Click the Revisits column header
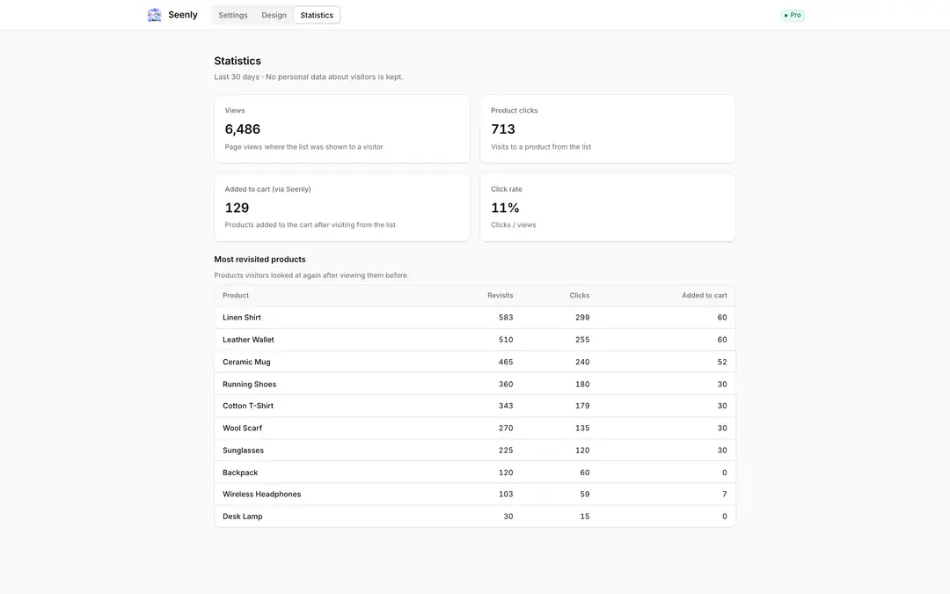The width and height of the screenshot is (950, 594). tap(500, 295)
